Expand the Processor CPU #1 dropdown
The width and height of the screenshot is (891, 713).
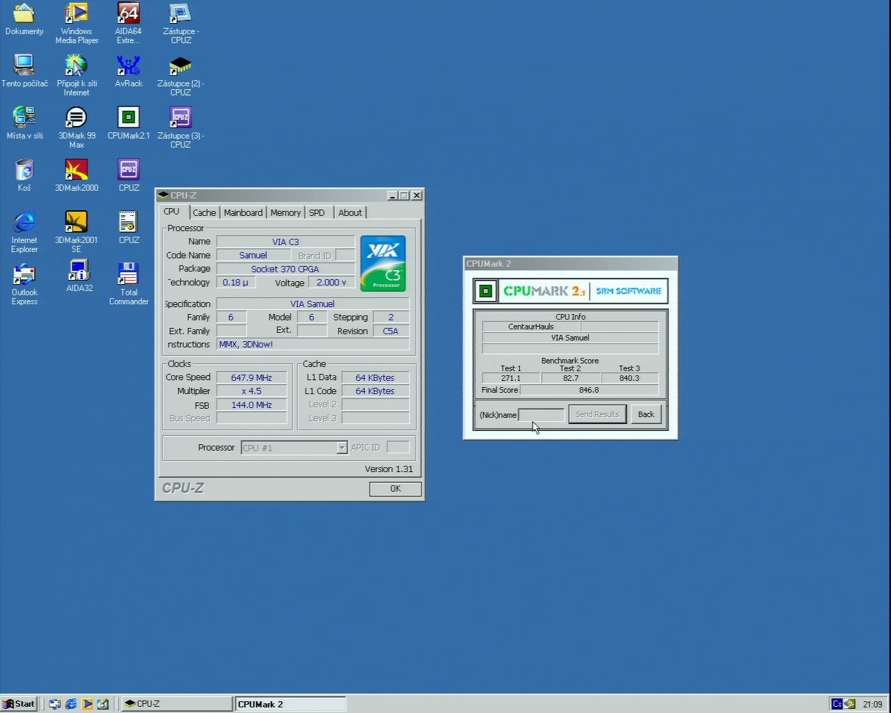(342, 448)
